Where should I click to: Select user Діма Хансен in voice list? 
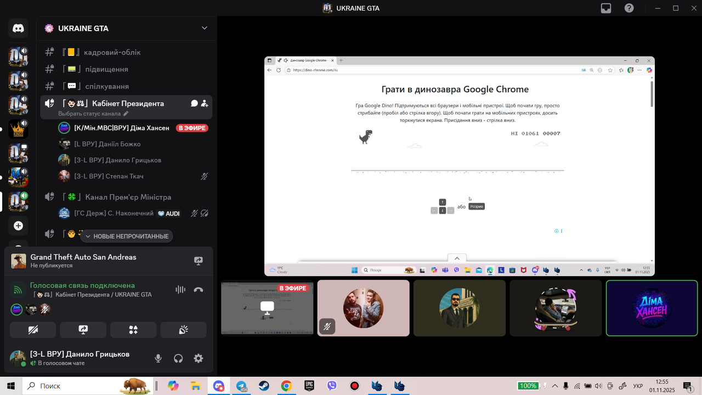click(122, 128)
